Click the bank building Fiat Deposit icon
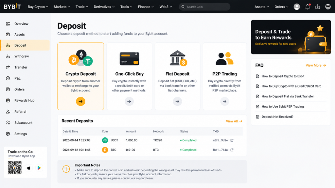Screen dimensions: 335x188 pyautogui.click(x=178, y=58)
